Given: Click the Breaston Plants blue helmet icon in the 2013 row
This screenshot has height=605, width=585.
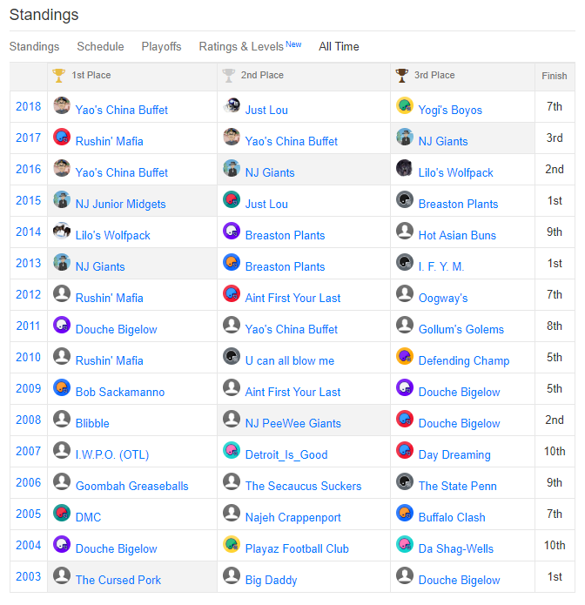Looking at the screenshot, I should 232,262.
